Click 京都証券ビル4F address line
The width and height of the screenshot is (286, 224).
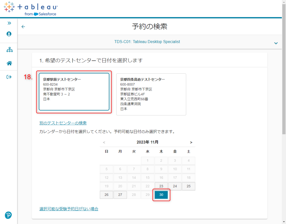click(132, 94)
